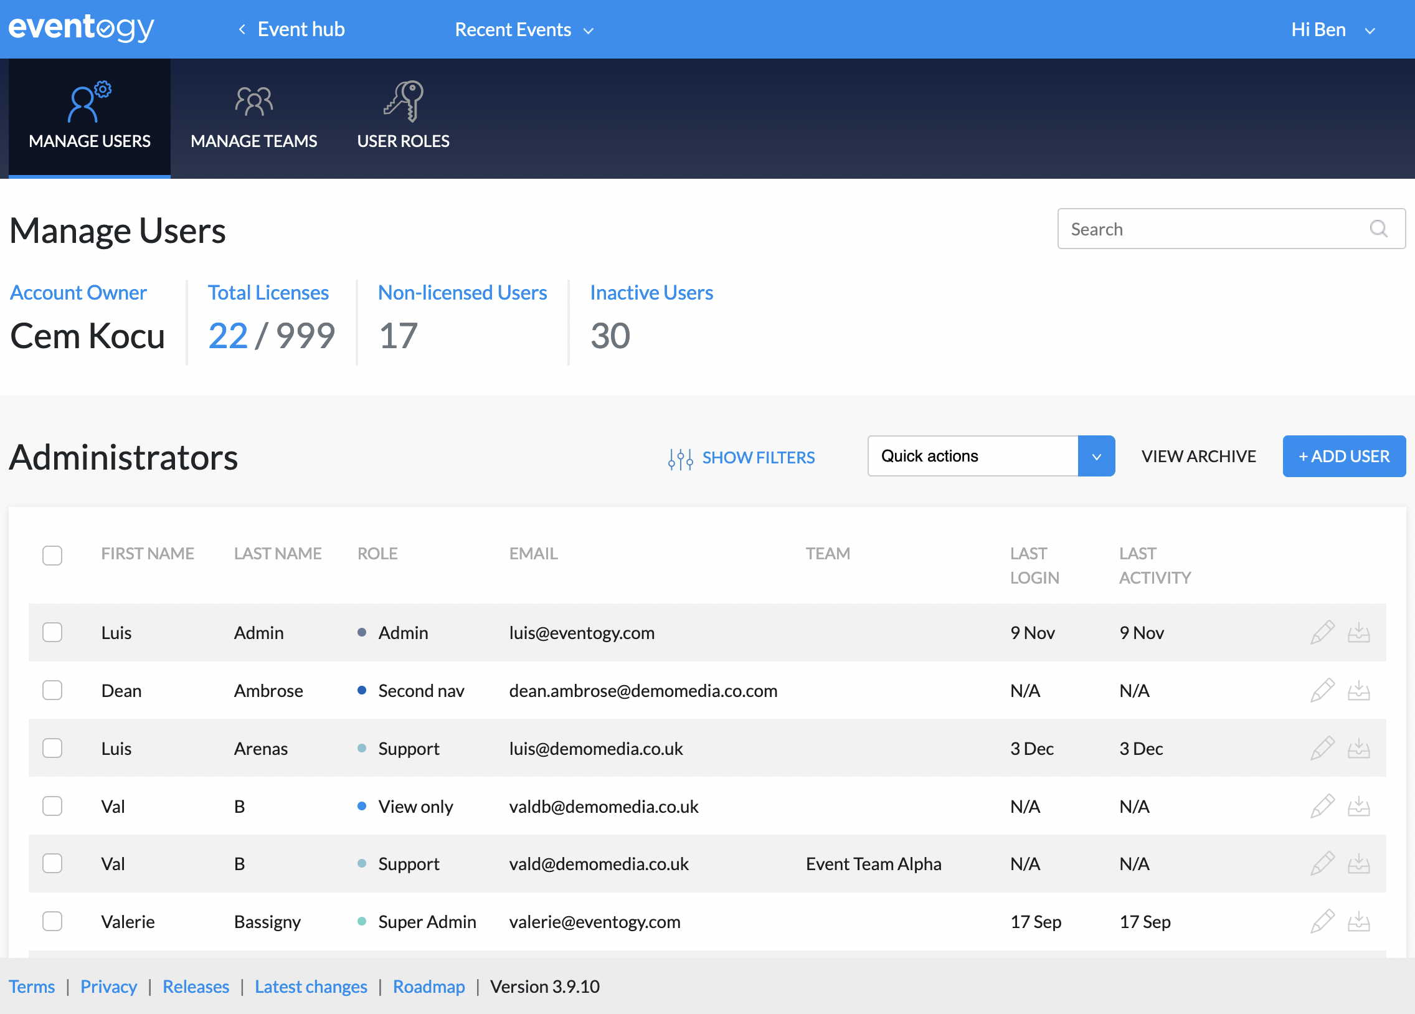Expand Quick actions with blue arrow
The height and width of the screenshot is (1014, 1415).
1096,456
